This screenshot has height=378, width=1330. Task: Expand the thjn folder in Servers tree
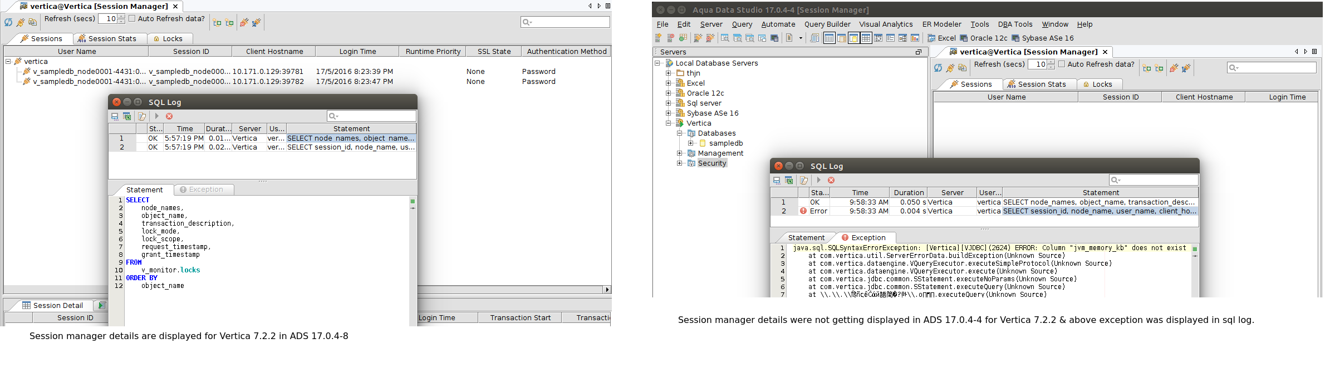[x=669, y=73]
